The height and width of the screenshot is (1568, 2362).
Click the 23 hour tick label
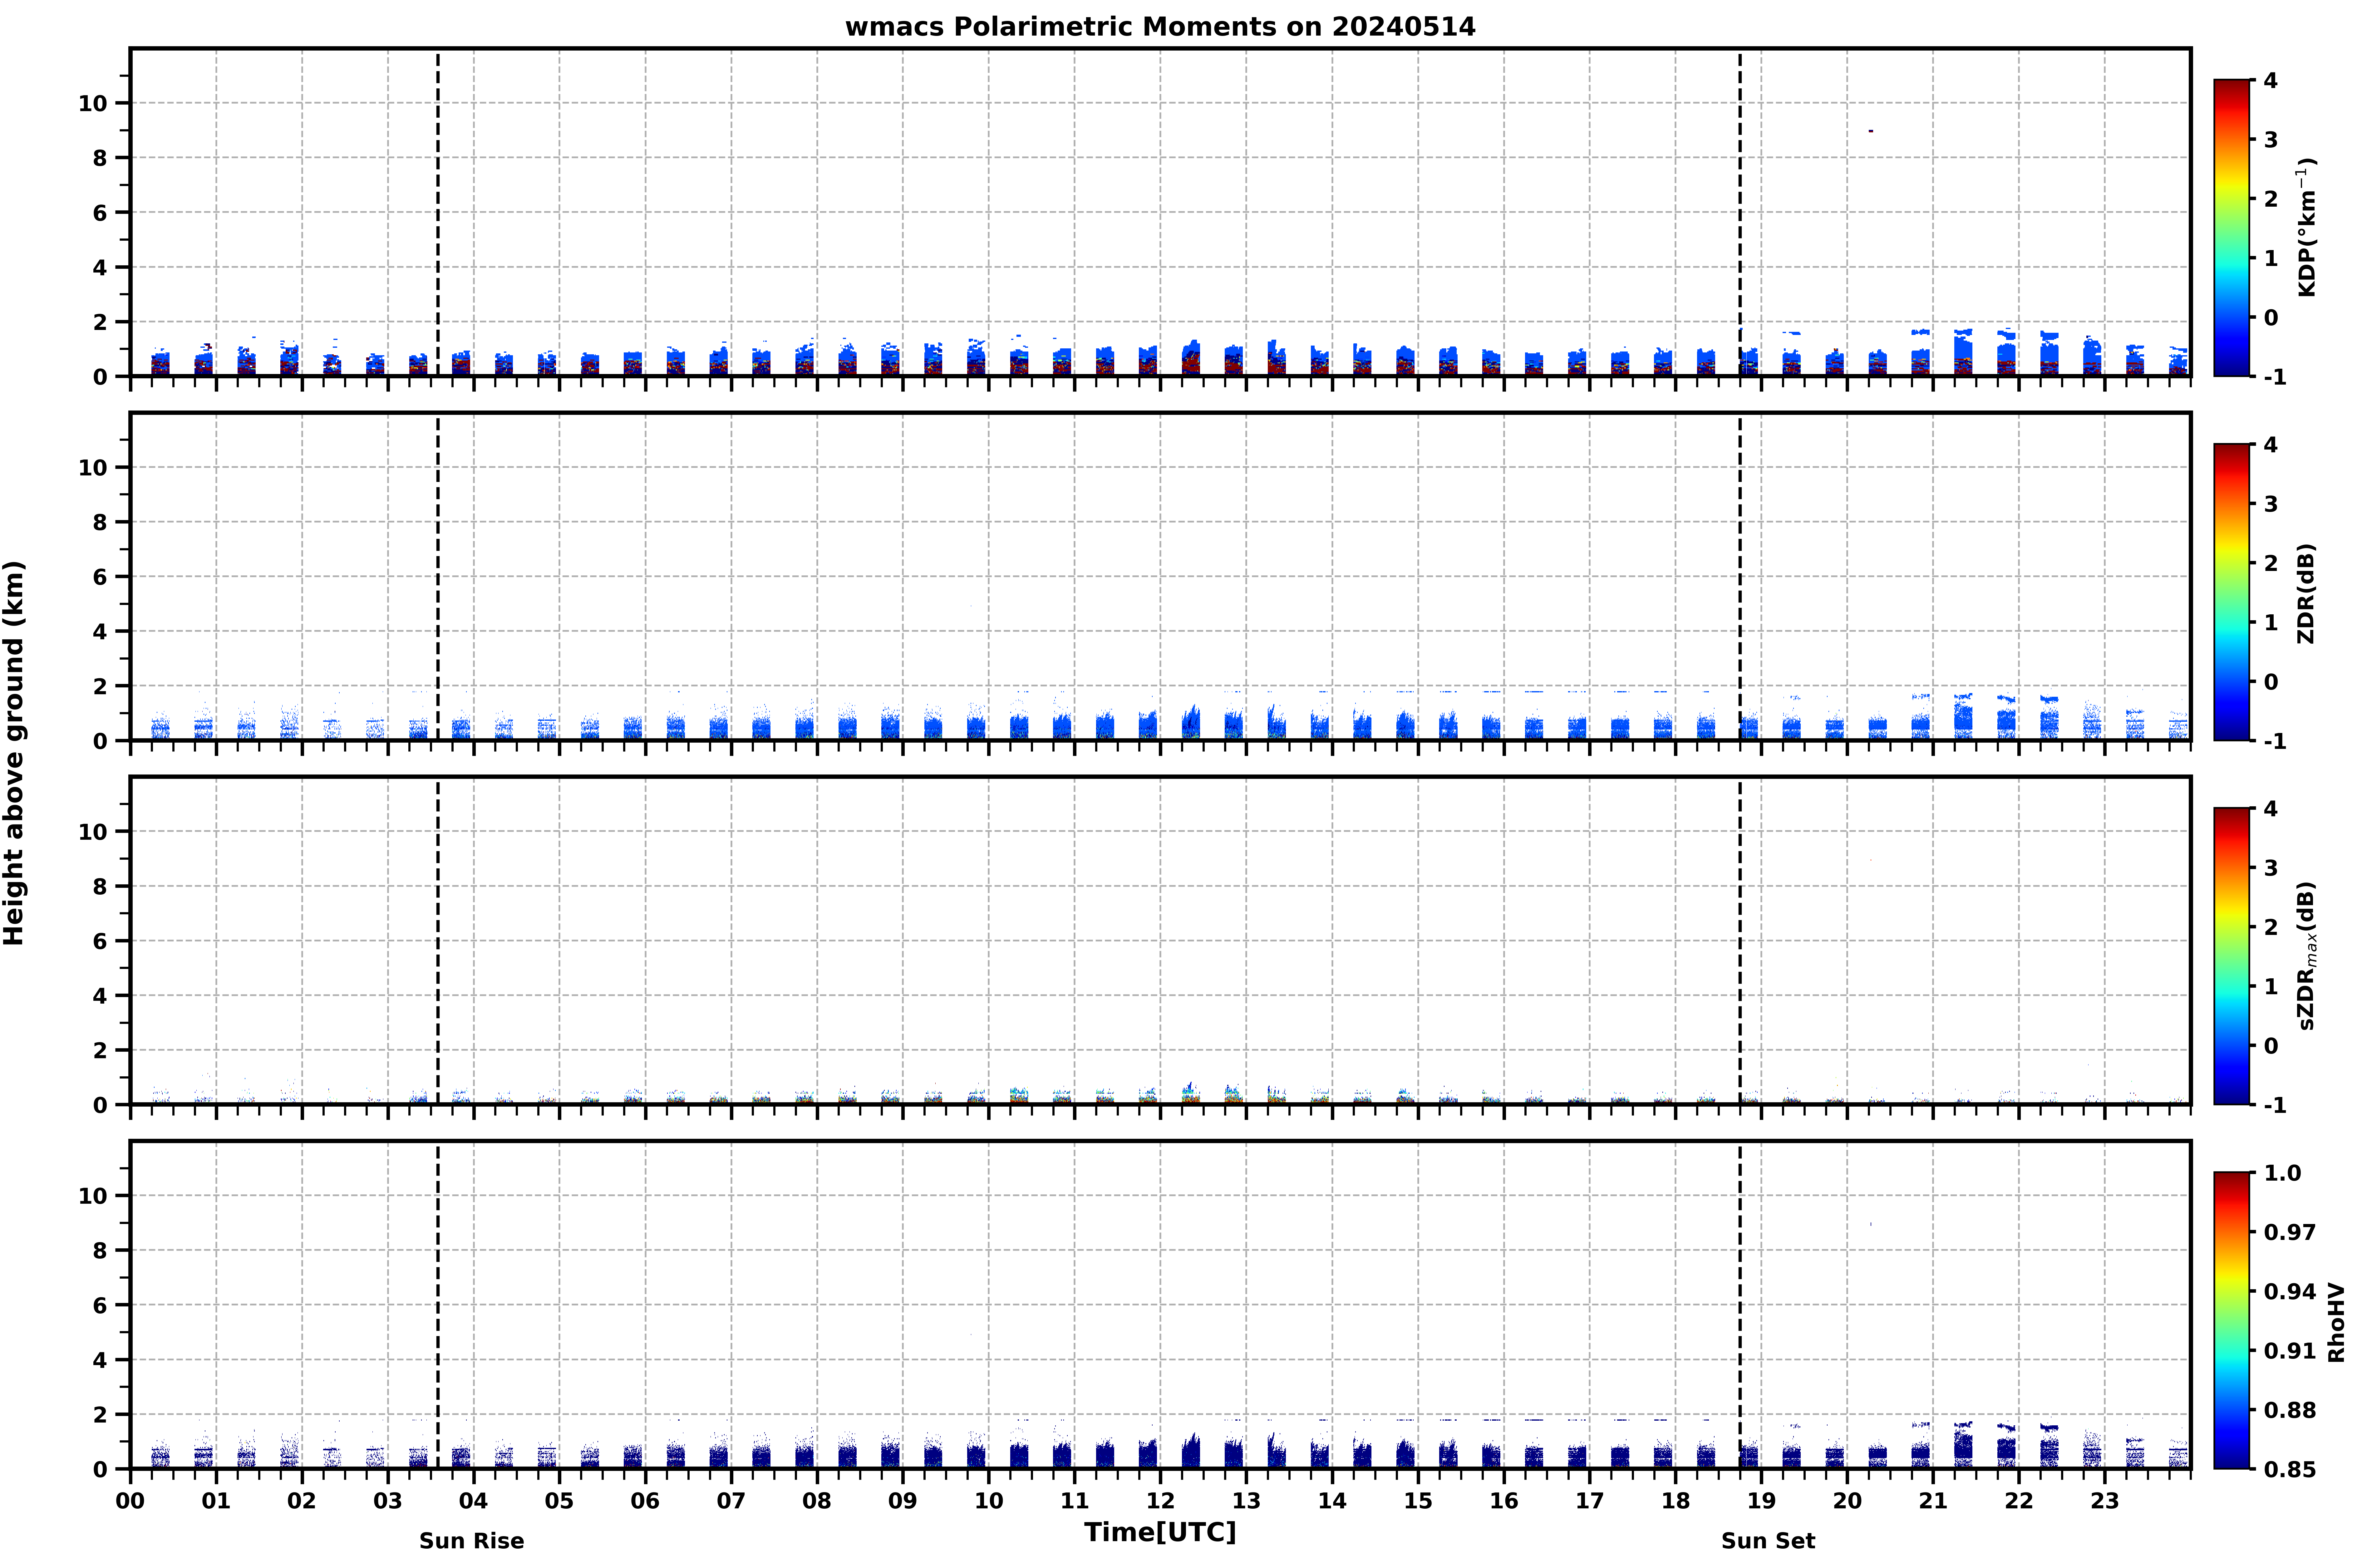pos(2105,1501)
